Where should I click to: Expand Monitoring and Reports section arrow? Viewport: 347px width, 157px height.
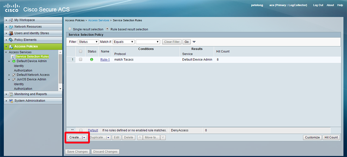[6, 94]
